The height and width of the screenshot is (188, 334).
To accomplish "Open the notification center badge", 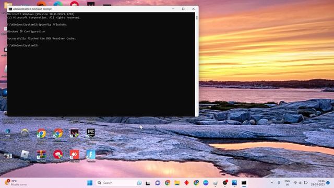I will [328, 183].
